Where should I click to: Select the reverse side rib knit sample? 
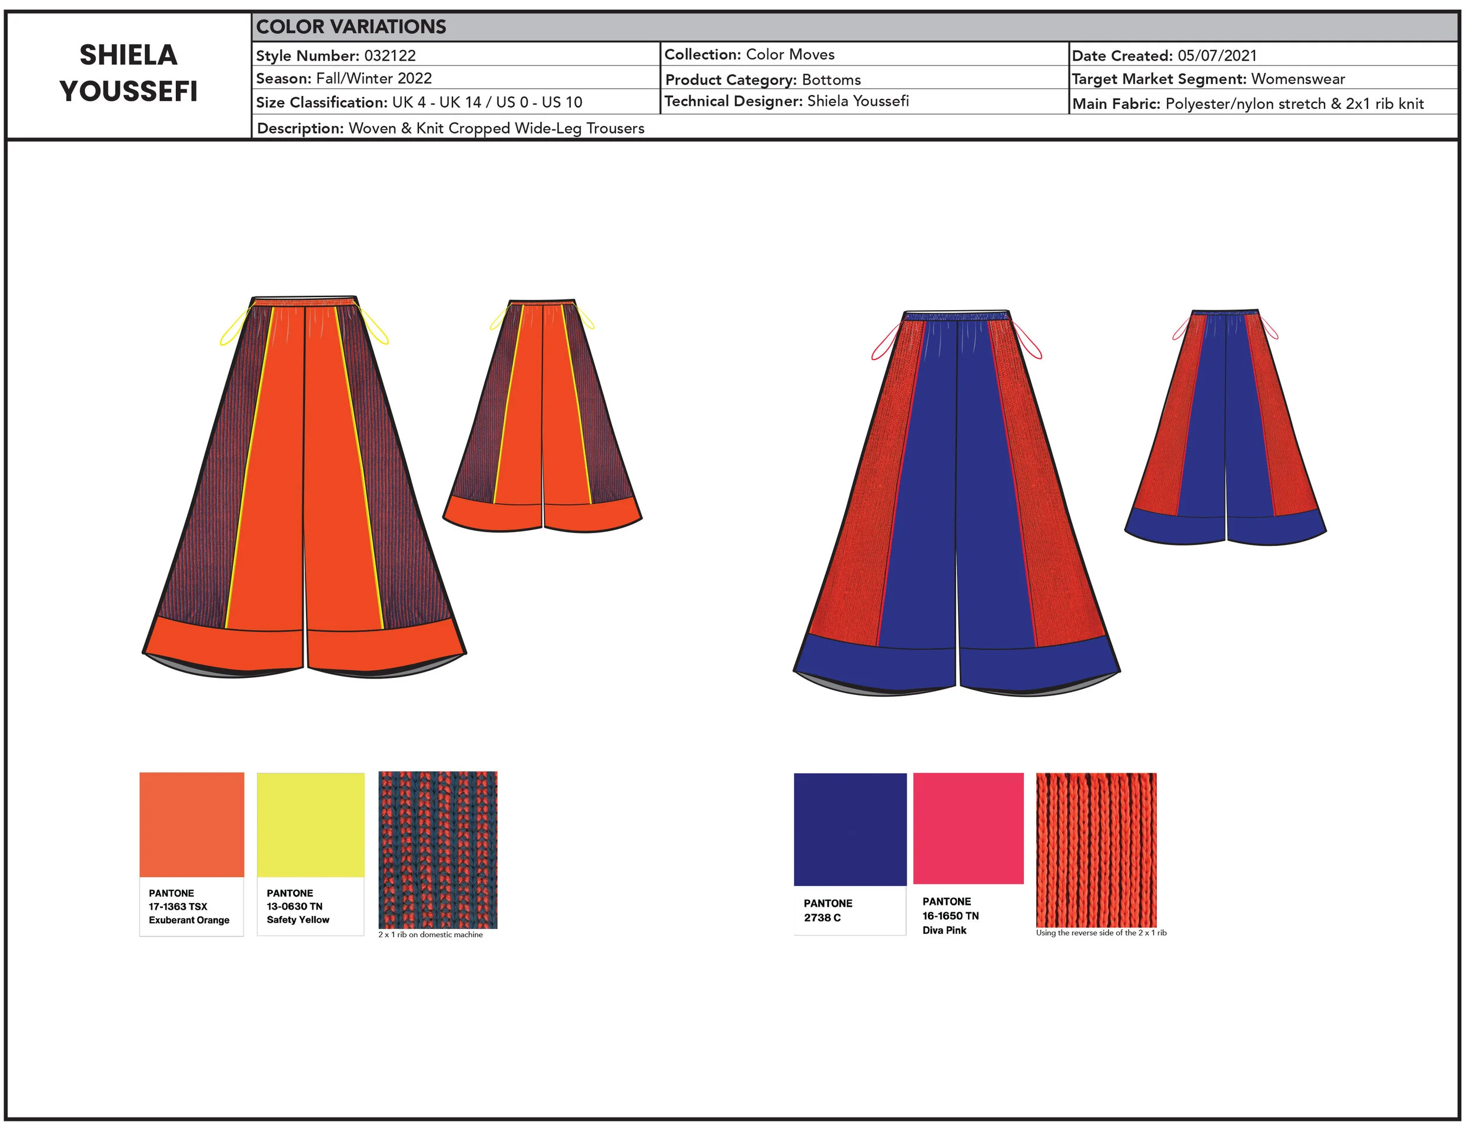point(1096,850)
